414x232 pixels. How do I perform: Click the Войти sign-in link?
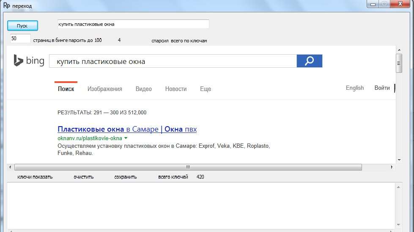(382, 88)
